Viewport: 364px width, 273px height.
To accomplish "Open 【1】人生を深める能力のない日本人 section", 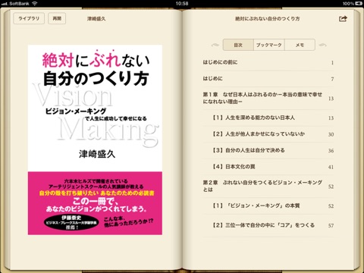I will pos(268,118).
